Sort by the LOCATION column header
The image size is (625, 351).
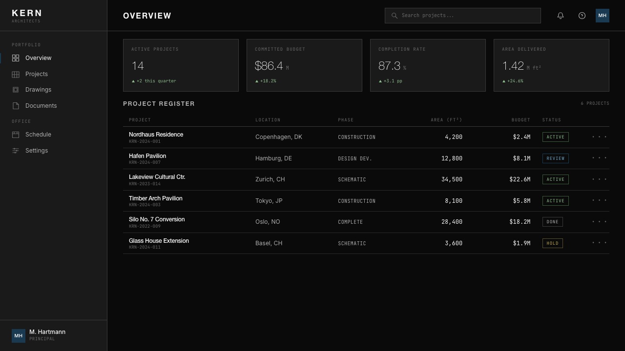268,120
